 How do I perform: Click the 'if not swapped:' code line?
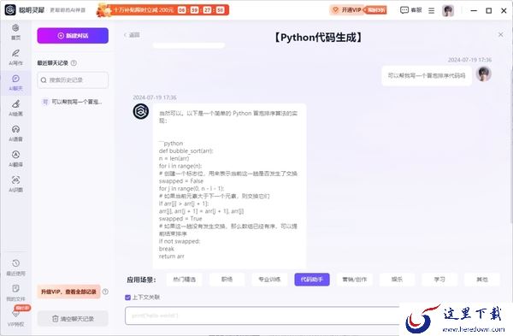click(180, 241)
